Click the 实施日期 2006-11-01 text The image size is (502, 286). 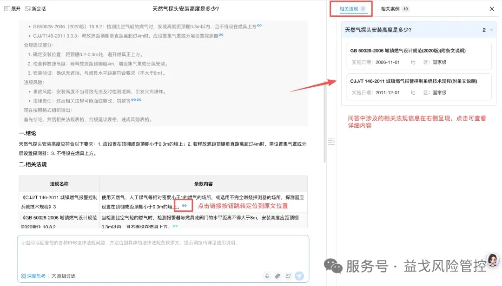point(376,62)
